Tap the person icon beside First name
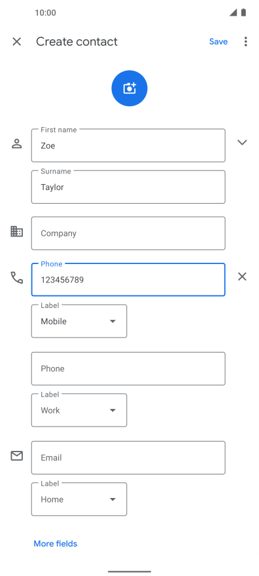 [16, 144]
